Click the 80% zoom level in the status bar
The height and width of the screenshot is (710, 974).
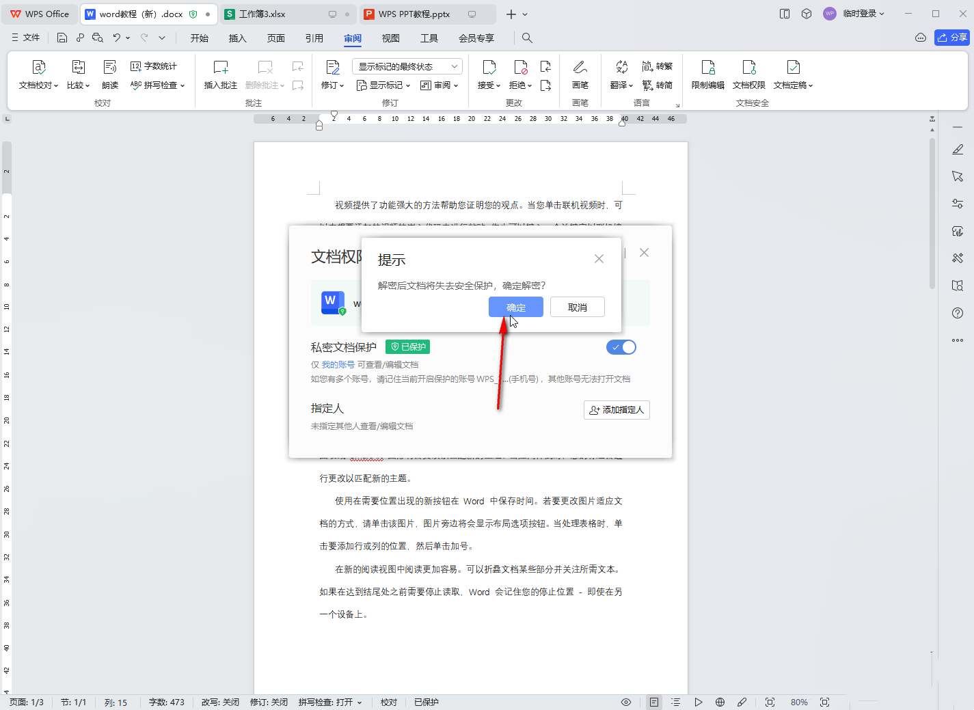(799, 702)
